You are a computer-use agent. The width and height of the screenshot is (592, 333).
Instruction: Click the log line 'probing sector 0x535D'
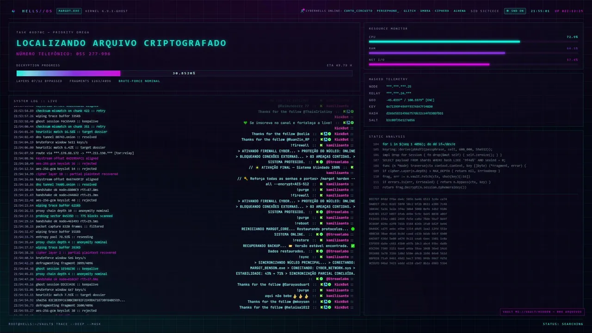pos(63,216)
